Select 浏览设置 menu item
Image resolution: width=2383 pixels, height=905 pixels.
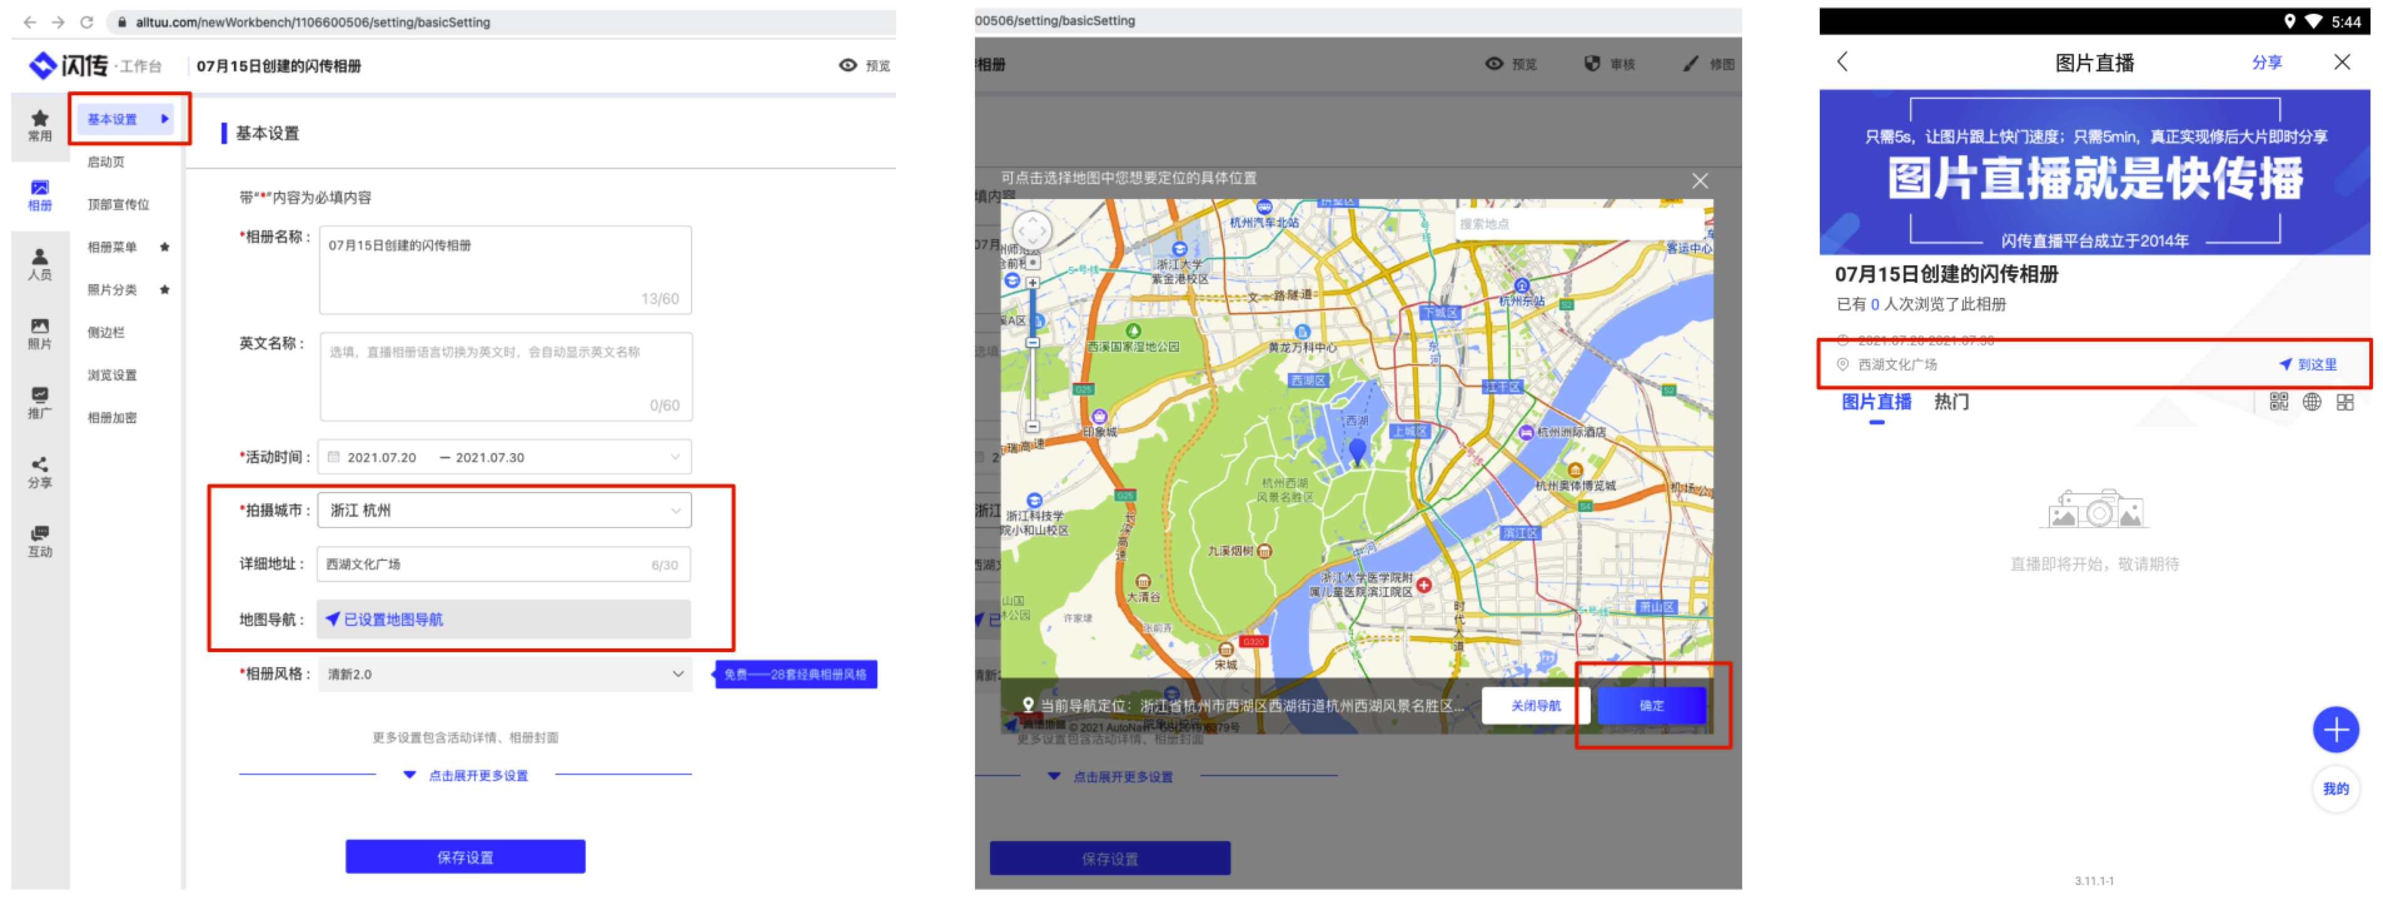tap(112, 375)
